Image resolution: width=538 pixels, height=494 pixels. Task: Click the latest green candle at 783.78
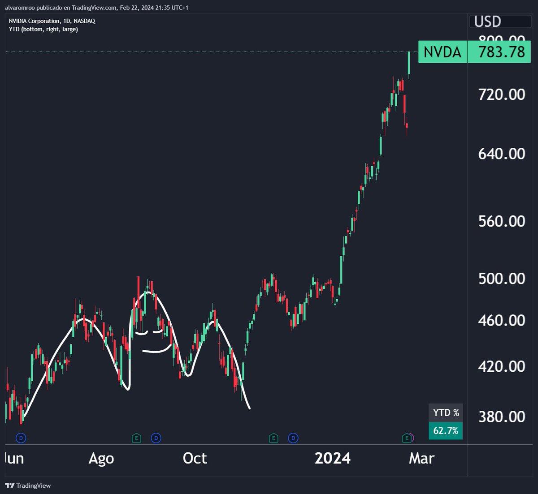pos(409,65)
